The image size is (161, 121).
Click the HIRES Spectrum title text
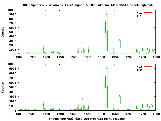click(x=87, y=5)
